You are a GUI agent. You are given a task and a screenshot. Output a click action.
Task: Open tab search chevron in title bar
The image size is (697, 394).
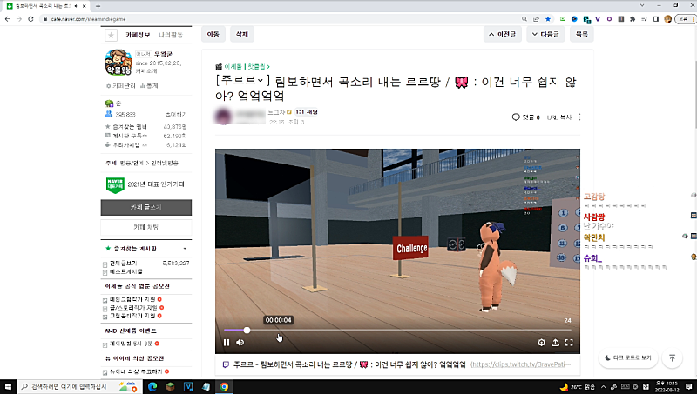tap(642, 5)
